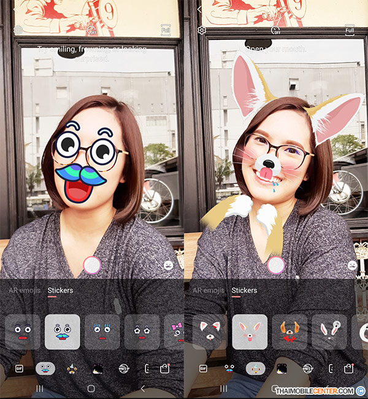
Task: Apply the dog with red bow tie sticker
Action: click(x=289, y=331)
